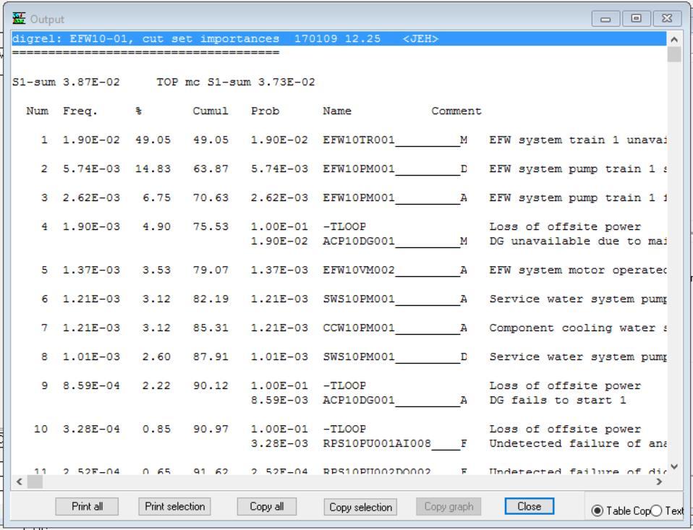Click the 70.63 cumulative value in row 3
Screen dimensions: 693x530
click(211, 198)
